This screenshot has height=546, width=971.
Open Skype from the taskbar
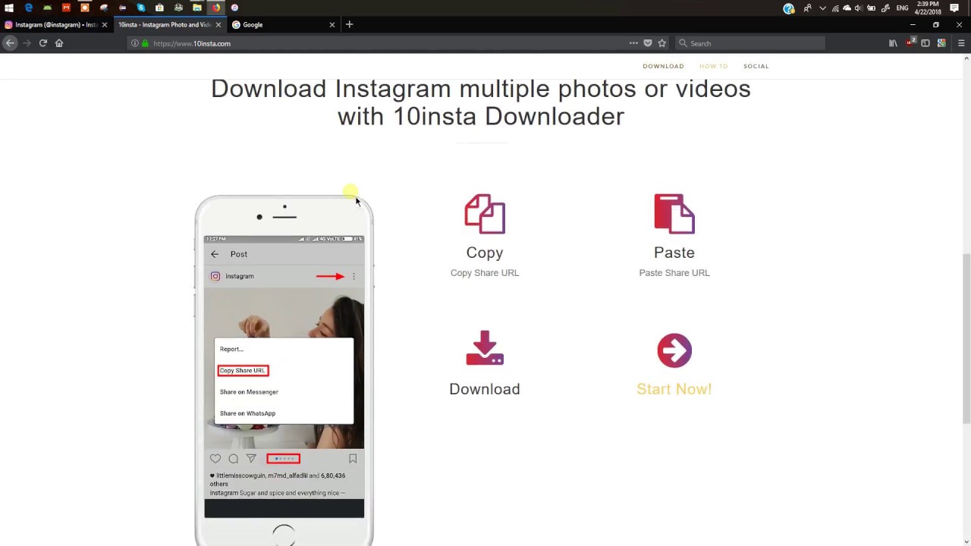coord(141,8)
